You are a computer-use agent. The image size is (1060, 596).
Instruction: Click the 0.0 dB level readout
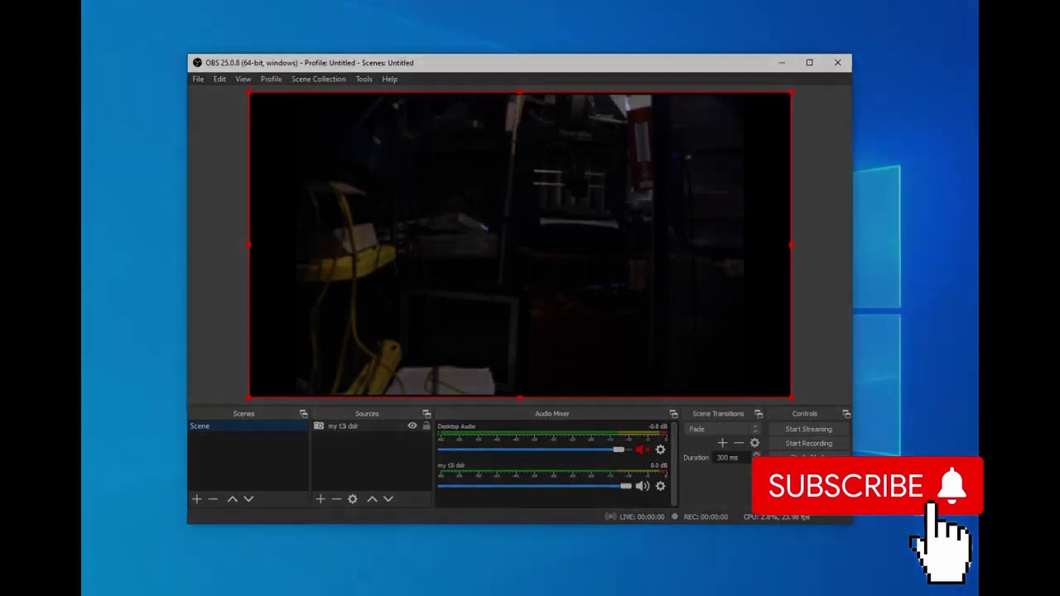click(658, 466)
